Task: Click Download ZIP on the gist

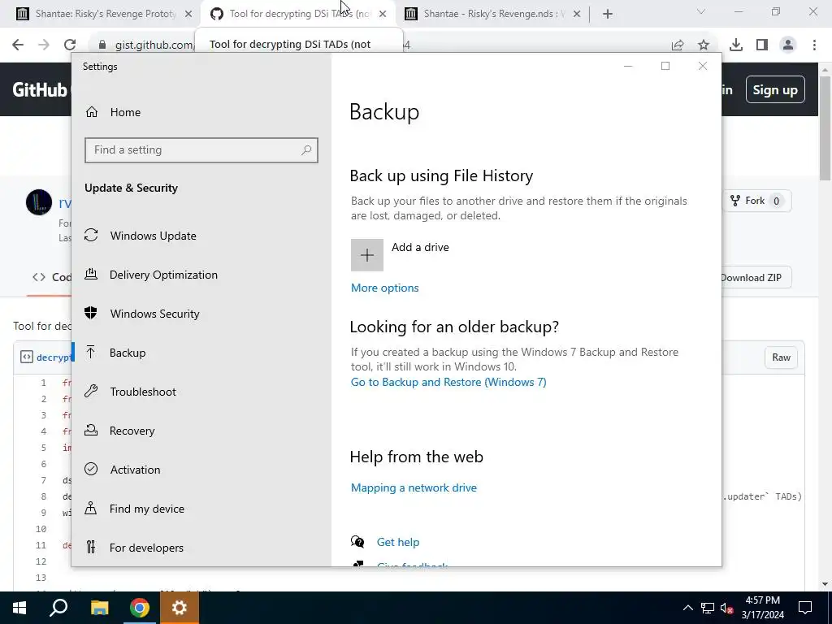Action: click(756, 278)
